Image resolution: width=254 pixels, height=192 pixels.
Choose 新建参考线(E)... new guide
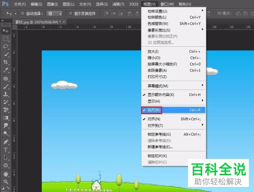(174, 147)
